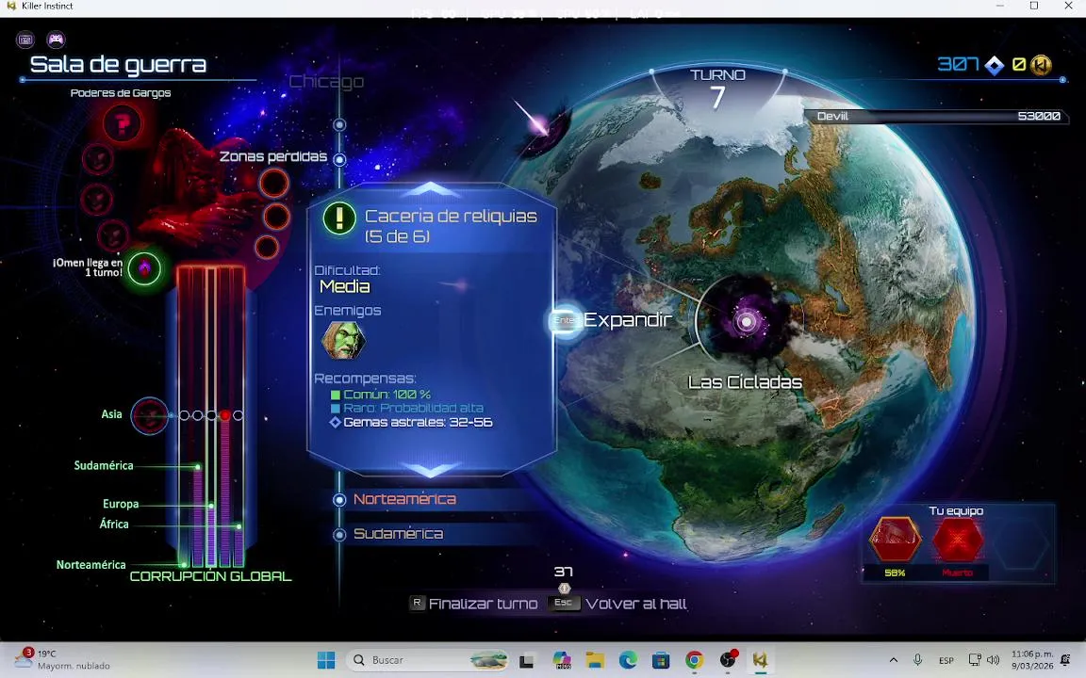The width and height of the screenshot is (1086, 678).
Task: Select the first team member hexagon at 58%
Action: pyautogui.click(x=896, y=539)
